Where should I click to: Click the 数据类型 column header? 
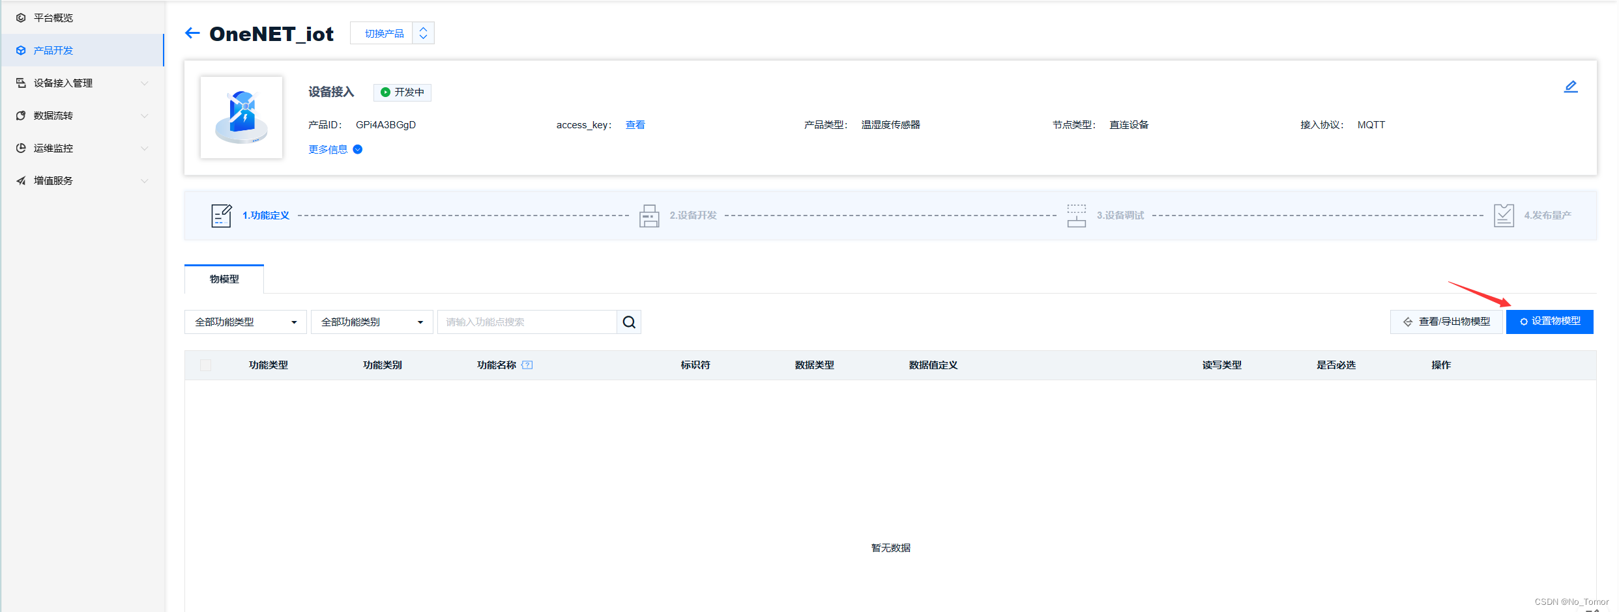point(815,365)
